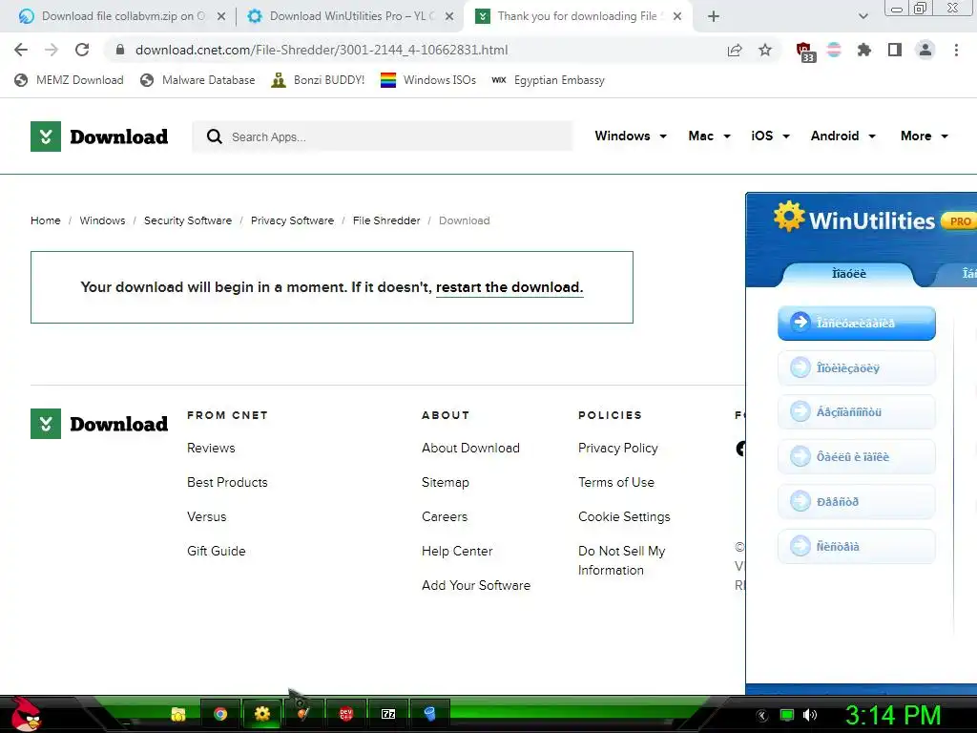Image resolution: width=977 pixels, height=733 pixels.
Task: Click the speaker volume tray icon
Action: coord(810,715)
